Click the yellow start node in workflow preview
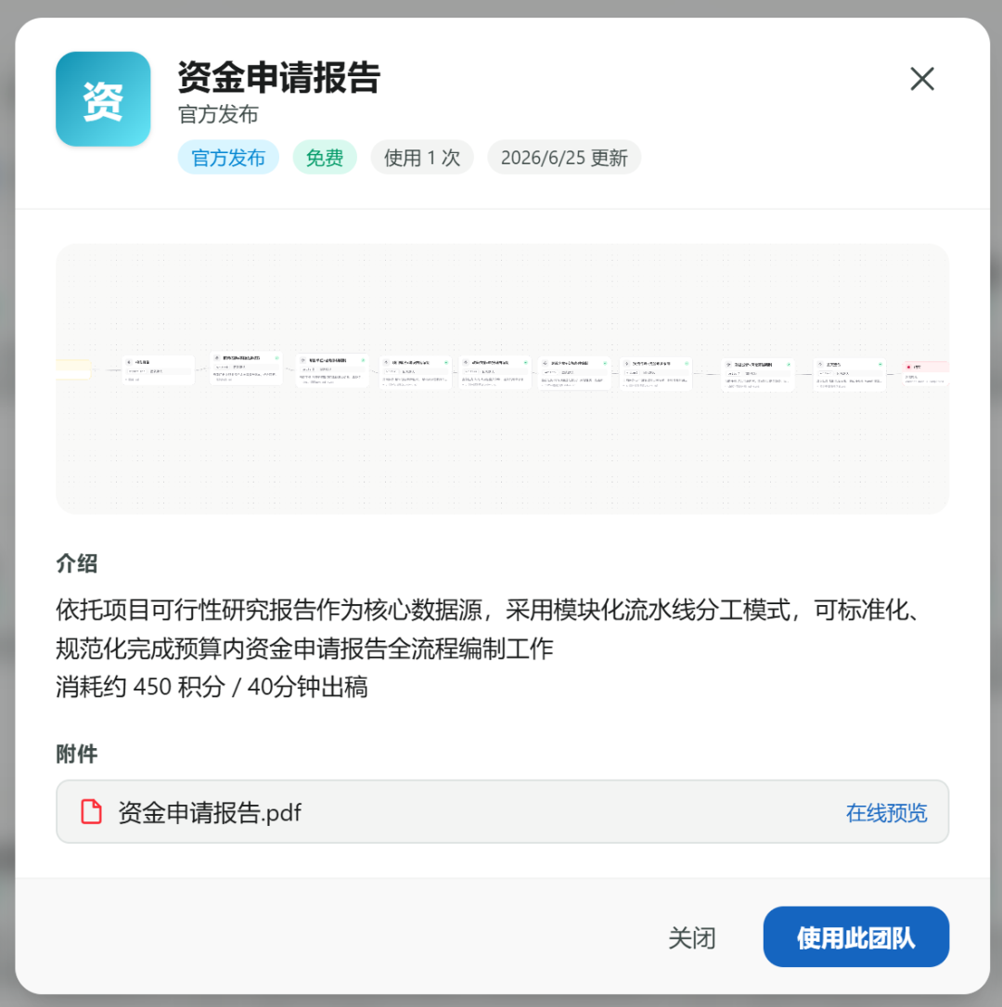 tap(73, 369)
